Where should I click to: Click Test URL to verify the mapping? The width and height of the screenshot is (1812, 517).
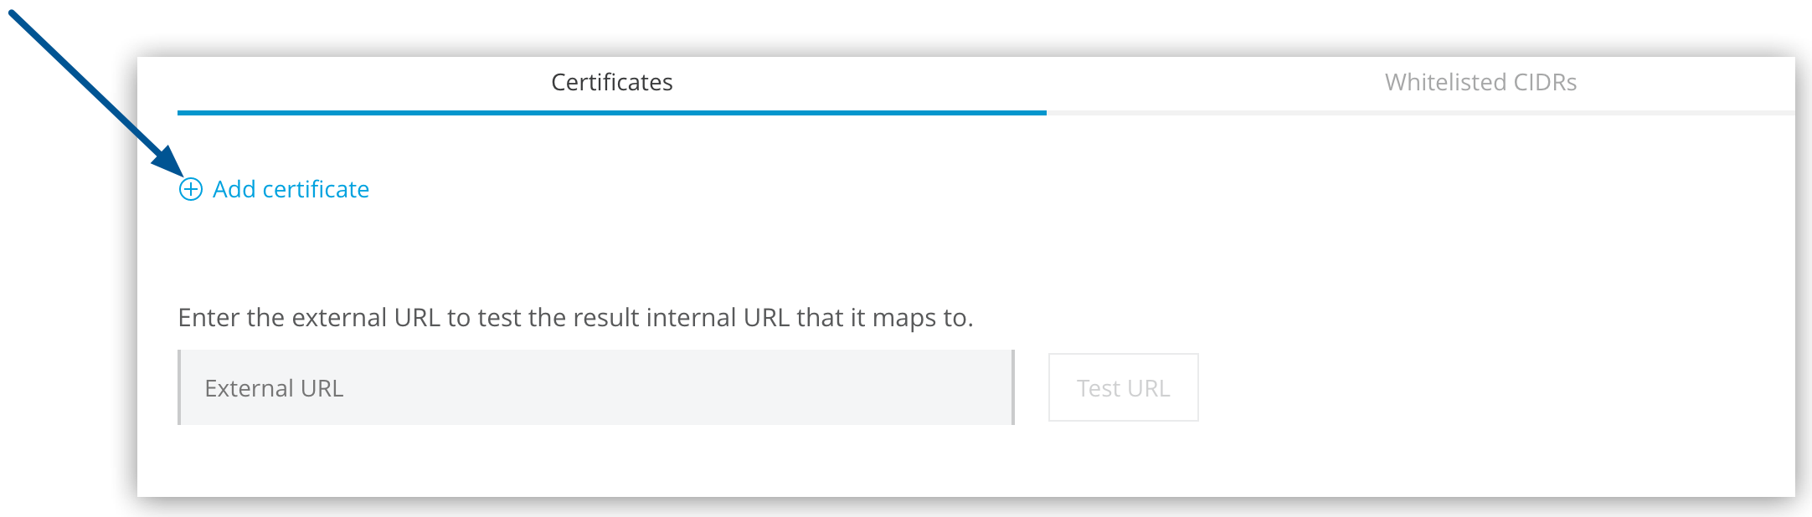[x=1122, y=387]
